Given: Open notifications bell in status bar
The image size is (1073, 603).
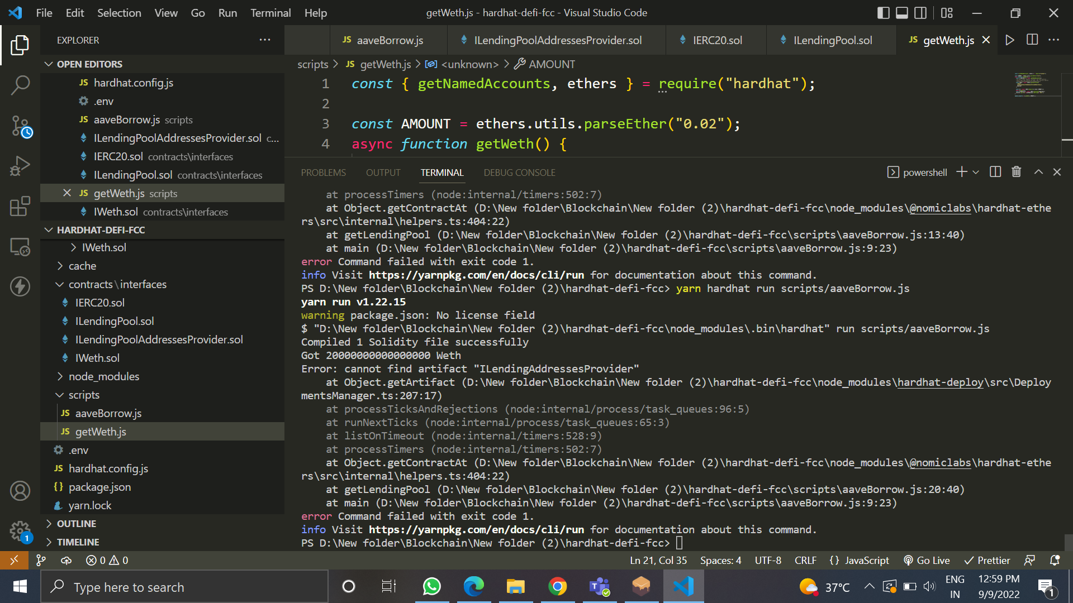Looking at the screenshot, I should [x=1055, y=560].
